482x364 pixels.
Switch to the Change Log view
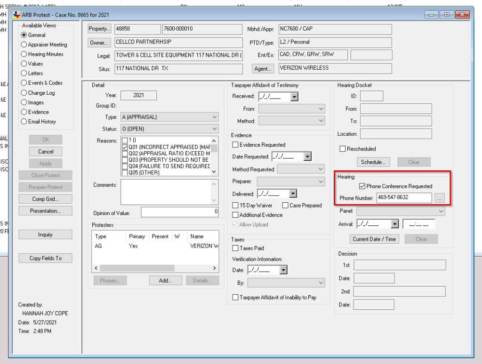(x=24, y=93)
